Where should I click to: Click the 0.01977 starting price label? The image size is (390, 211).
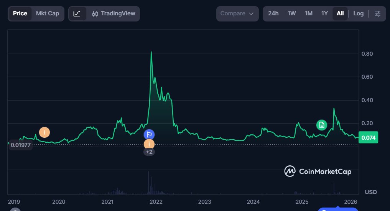[x=21, y=145]
